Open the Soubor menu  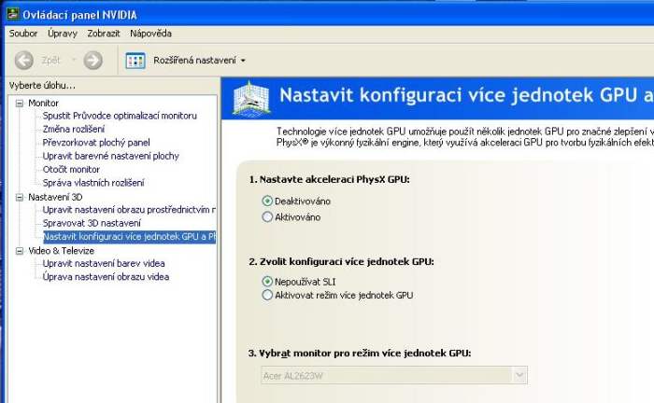pyautogui.click(x=22, y=34)
